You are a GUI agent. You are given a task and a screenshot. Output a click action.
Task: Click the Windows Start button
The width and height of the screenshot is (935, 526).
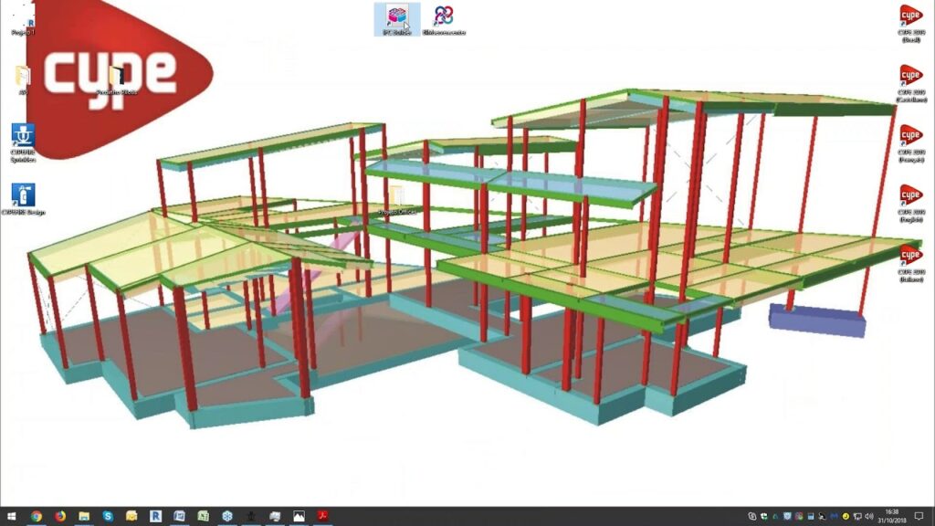click(11, 516)
